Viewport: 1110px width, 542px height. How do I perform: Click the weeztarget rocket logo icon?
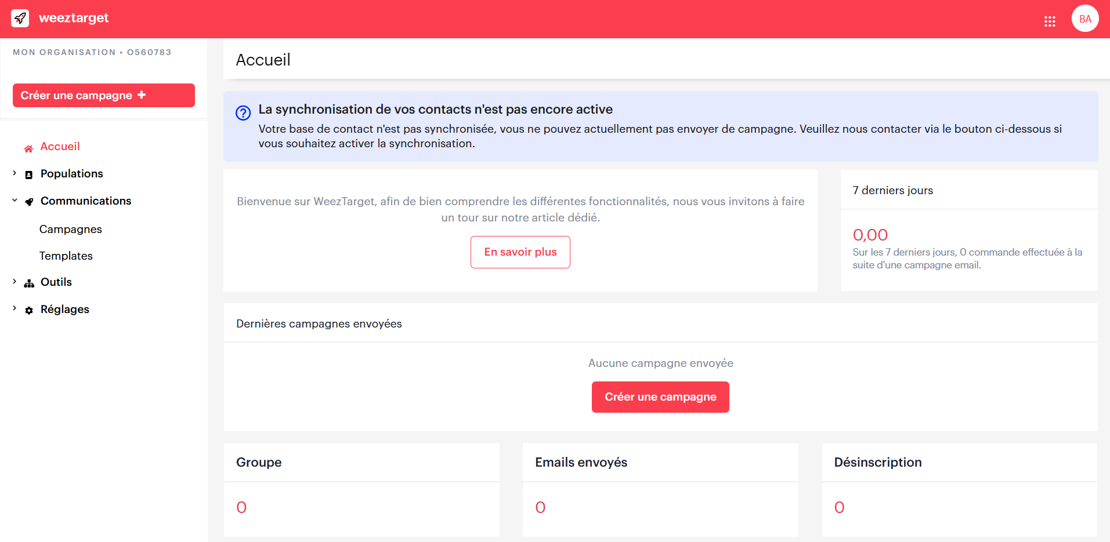click(x=20, y=18)
